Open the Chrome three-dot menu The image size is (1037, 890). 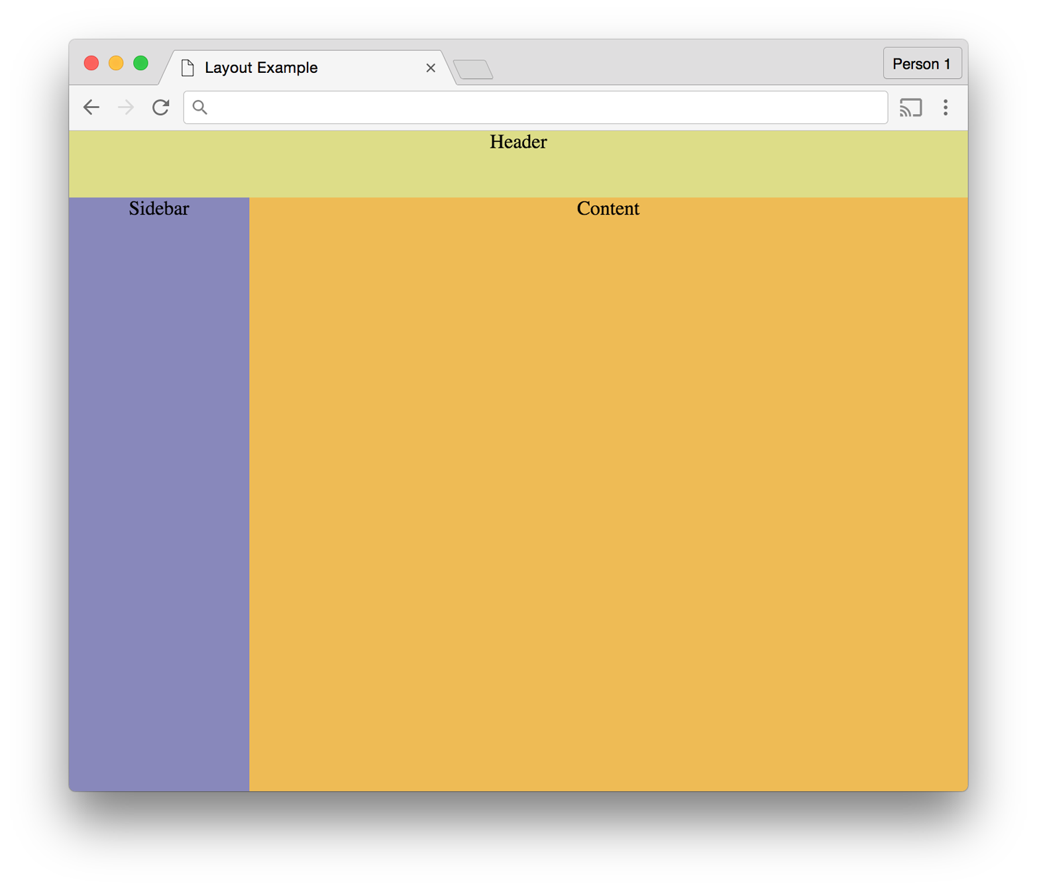pos(946,107)
